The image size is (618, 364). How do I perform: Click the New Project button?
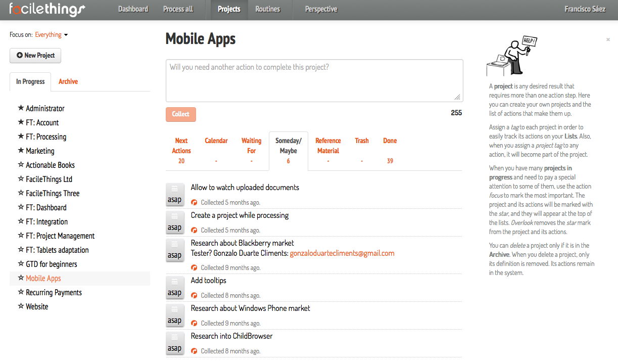coord(35,56)
